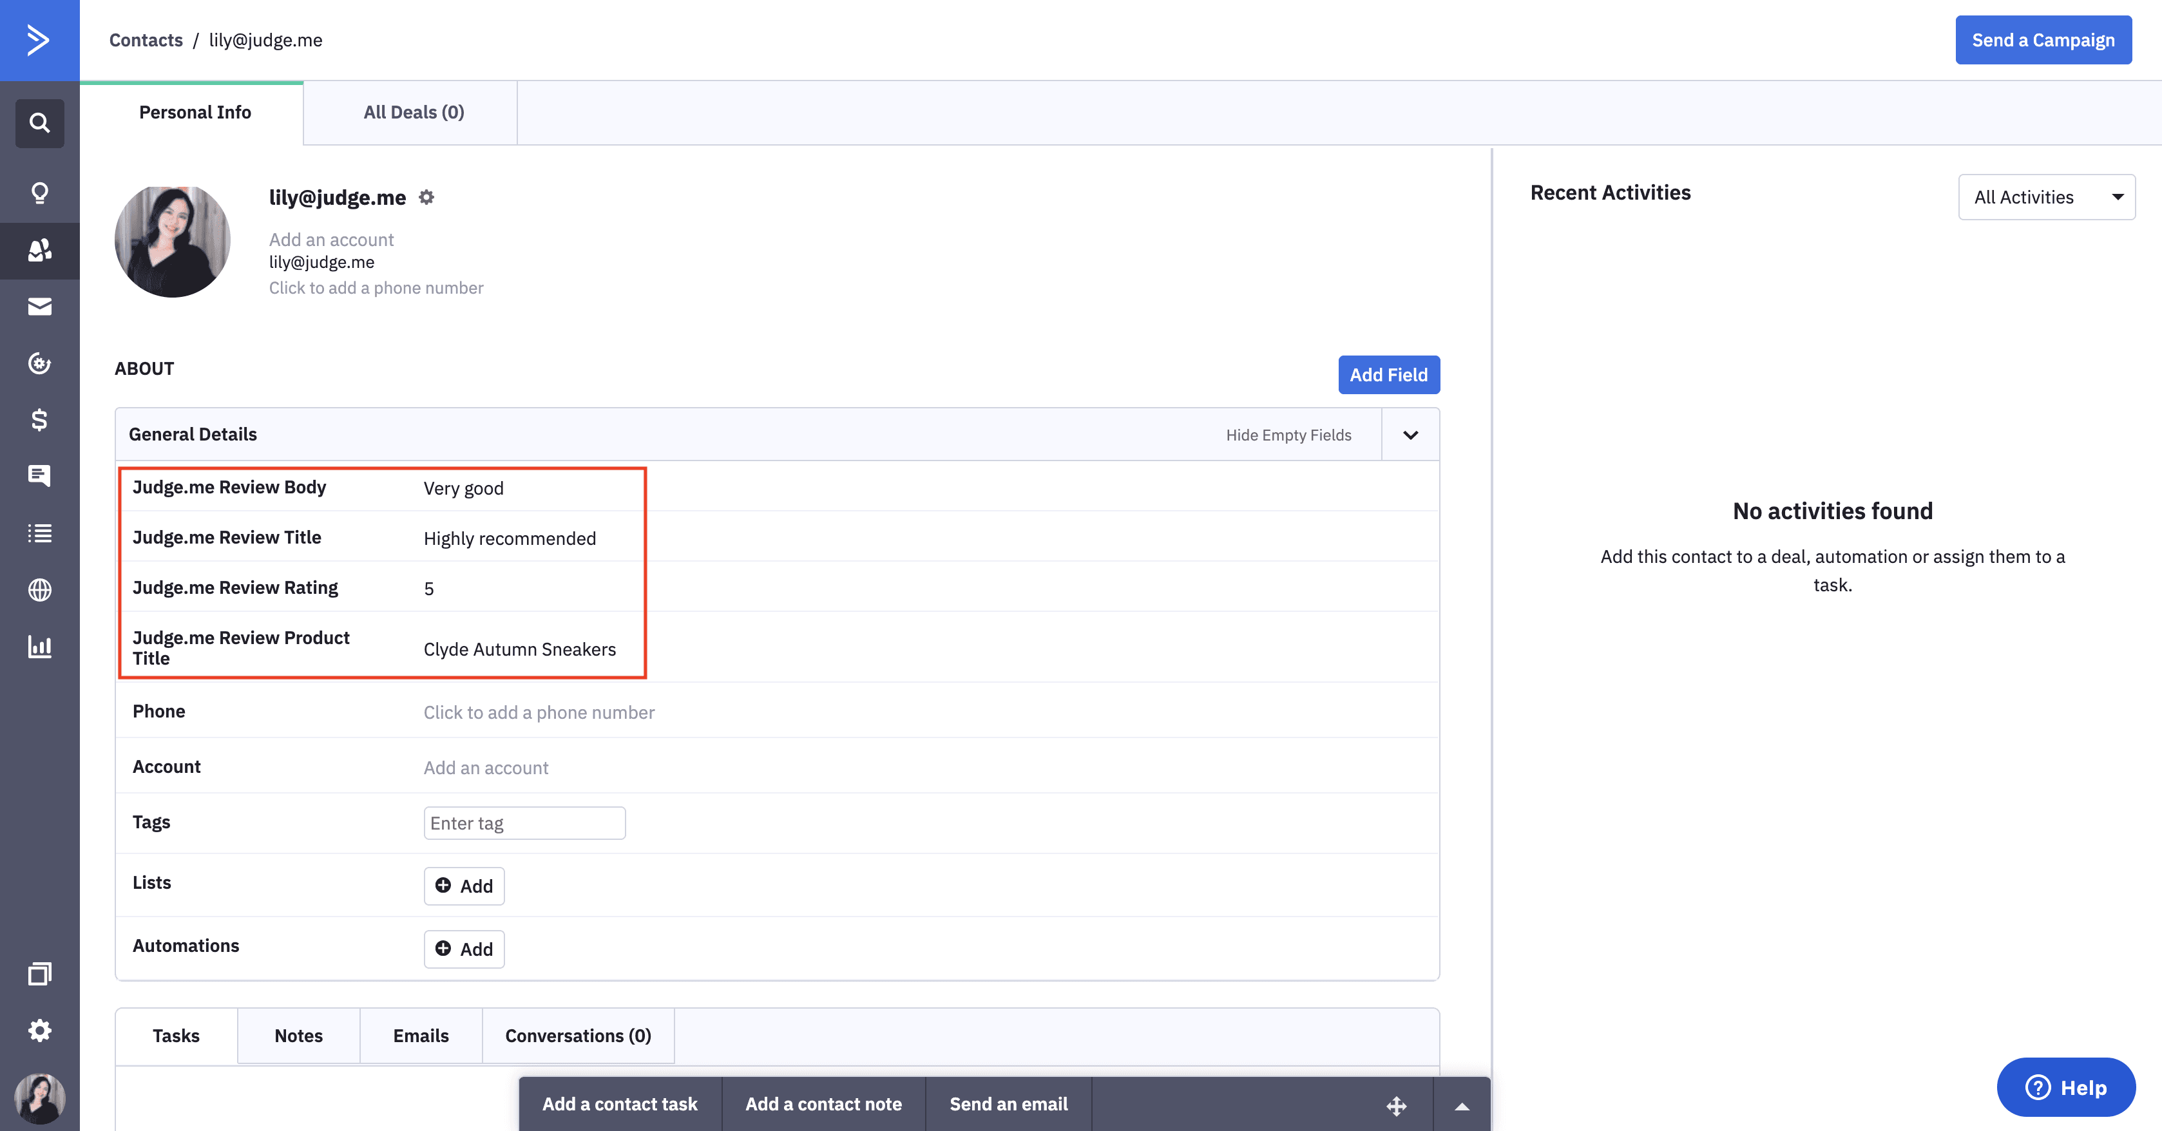Open Site globe icon in sidebar
2162x1131 pixels.
39,590
